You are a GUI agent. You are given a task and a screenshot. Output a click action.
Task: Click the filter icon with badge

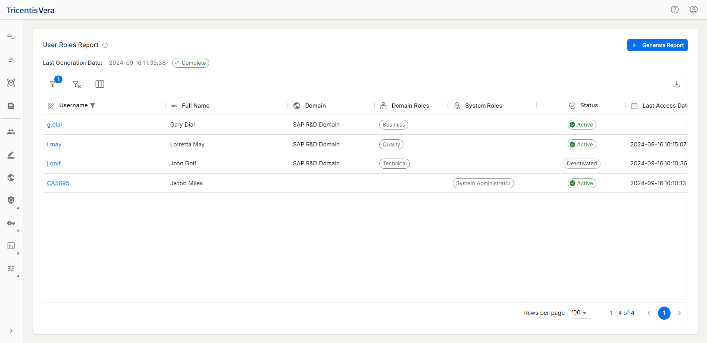[x=53, y=84]
